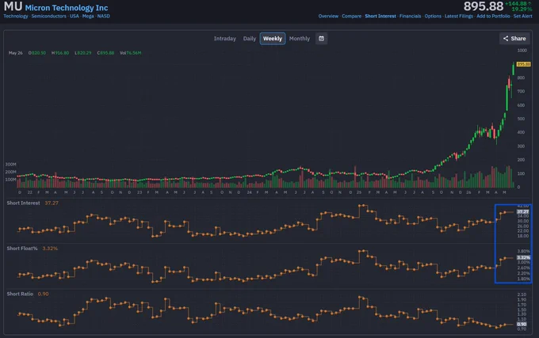This screenshot has height=338, width=539.
Task: Open the Financials link
Action: 410,16
